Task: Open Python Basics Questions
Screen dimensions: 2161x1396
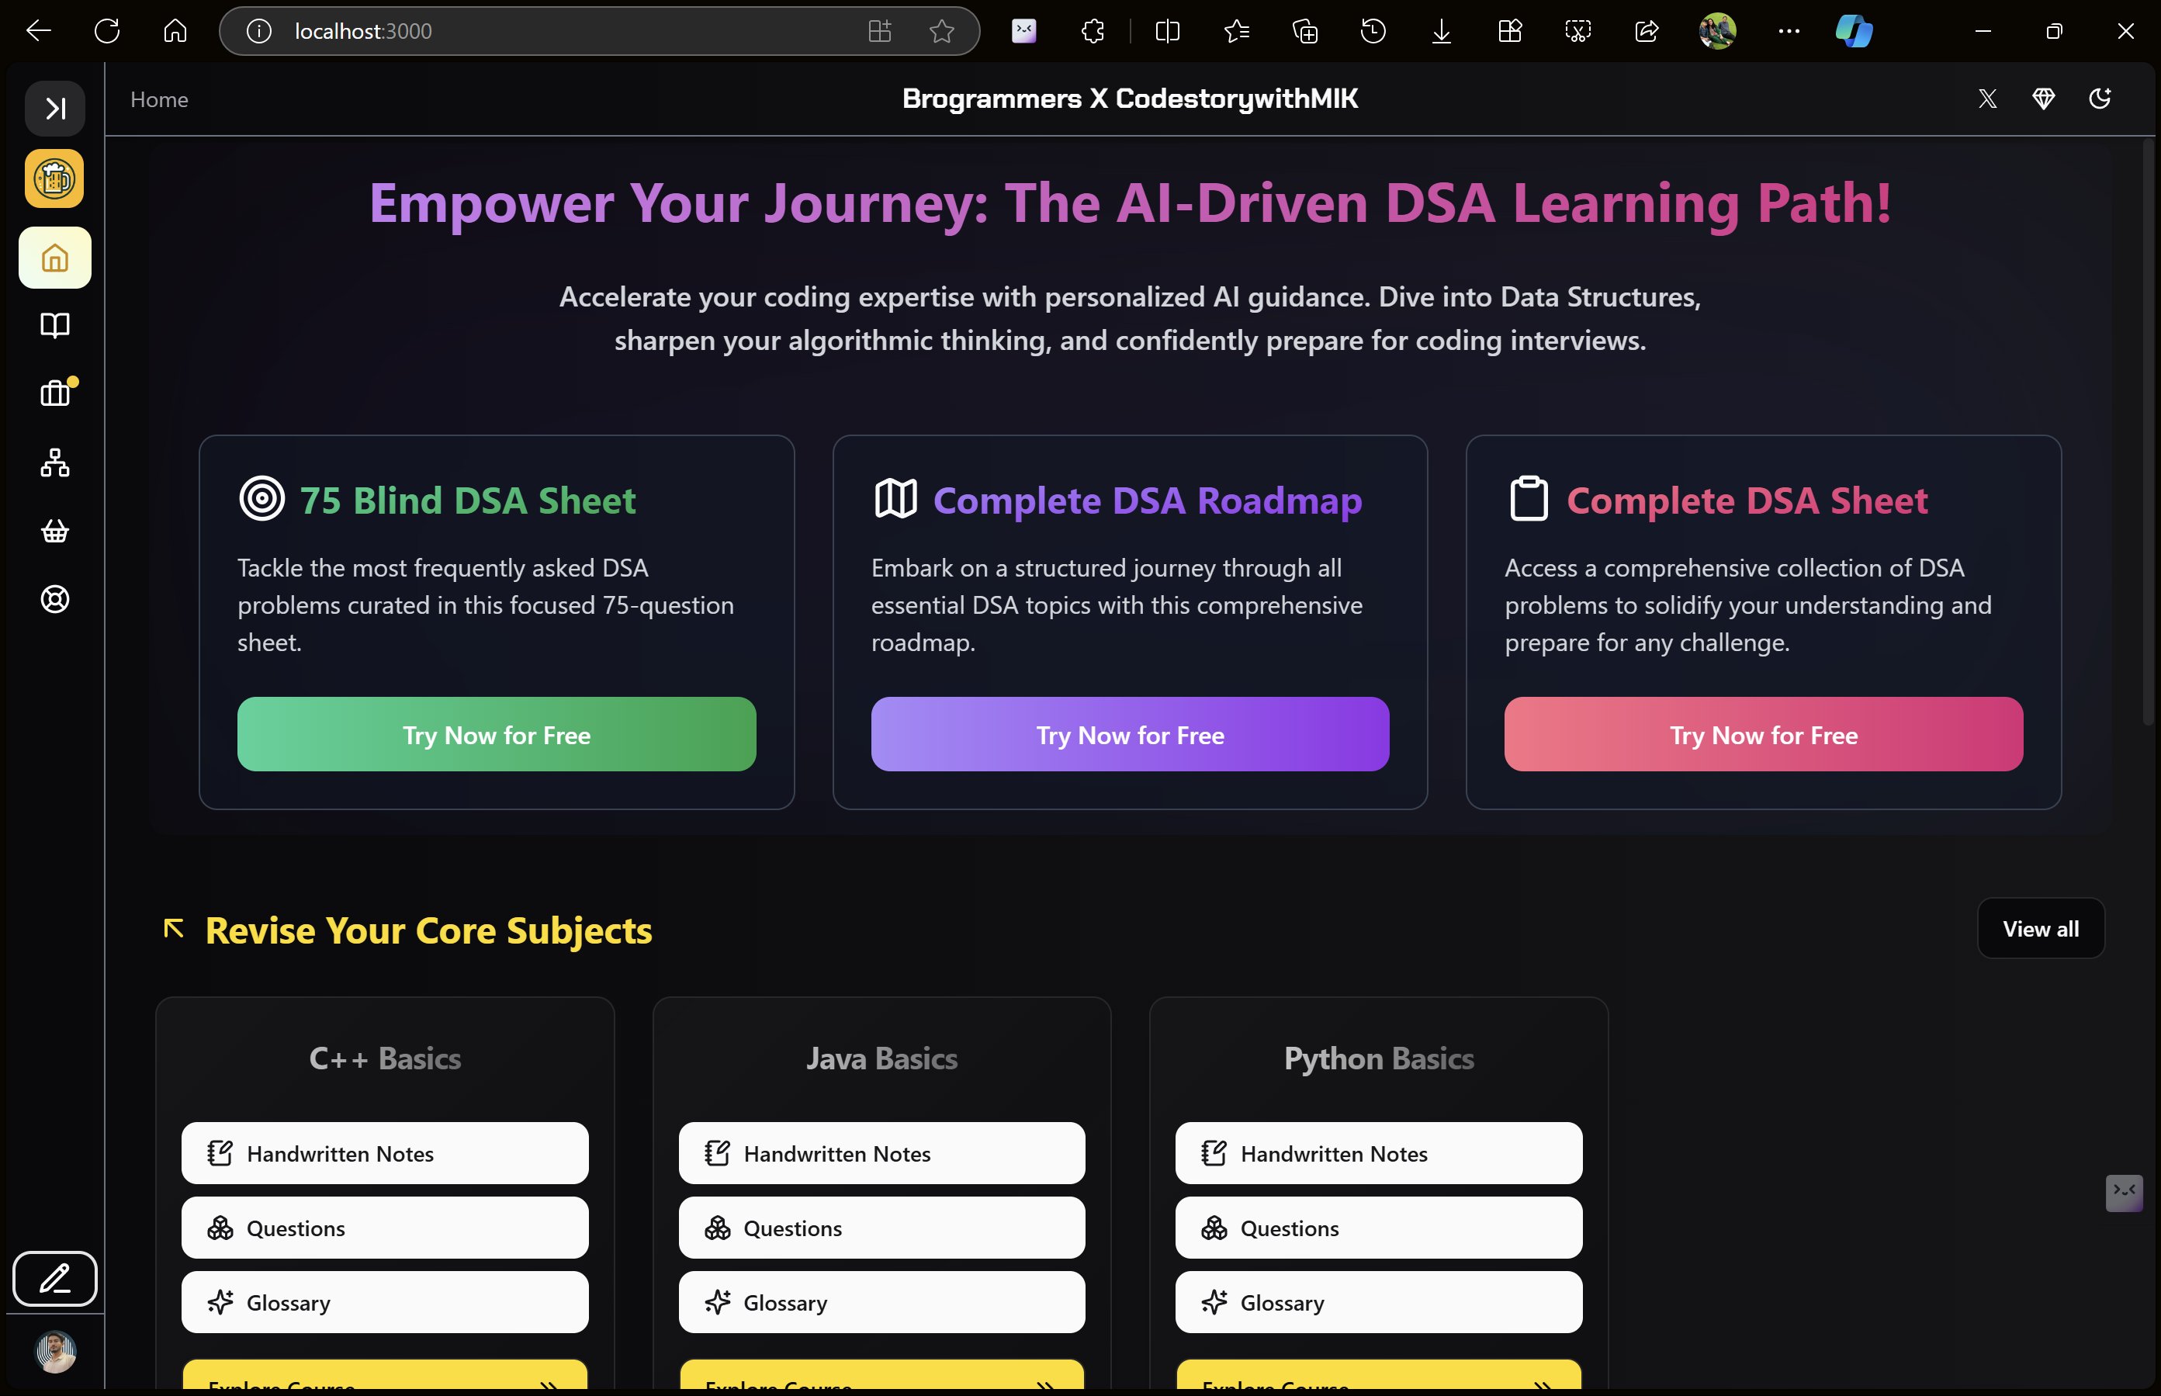Action: [1379, 1228]
